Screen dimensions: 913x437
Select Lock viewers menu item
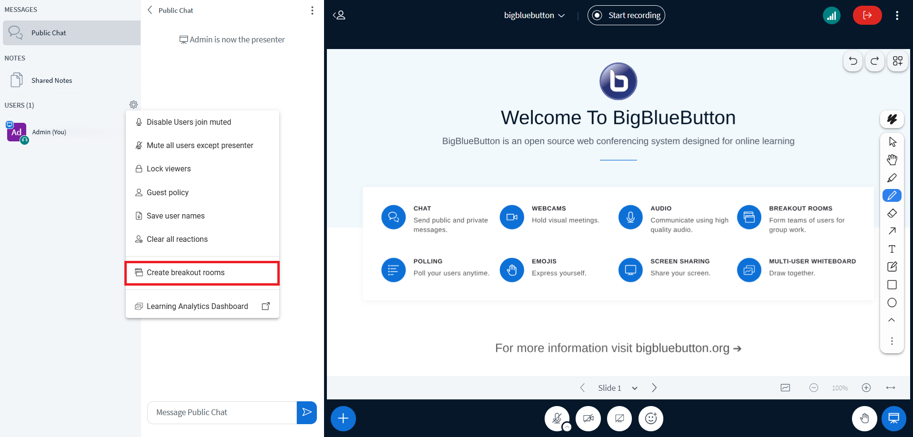click(203, 169)
